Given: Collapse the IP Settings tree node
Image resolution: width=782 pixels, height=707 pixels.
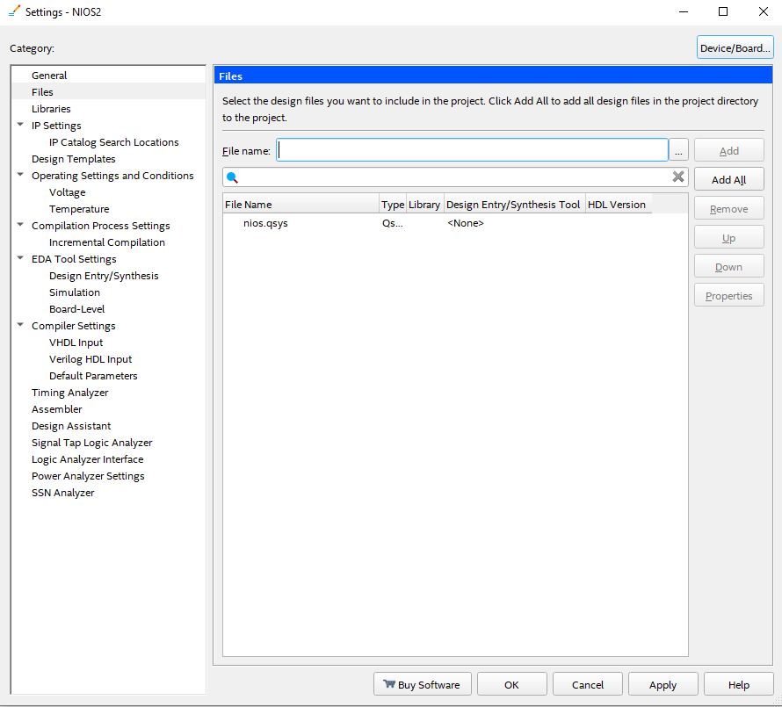Looking at the screenshot, I should click(x=20, y=125).
